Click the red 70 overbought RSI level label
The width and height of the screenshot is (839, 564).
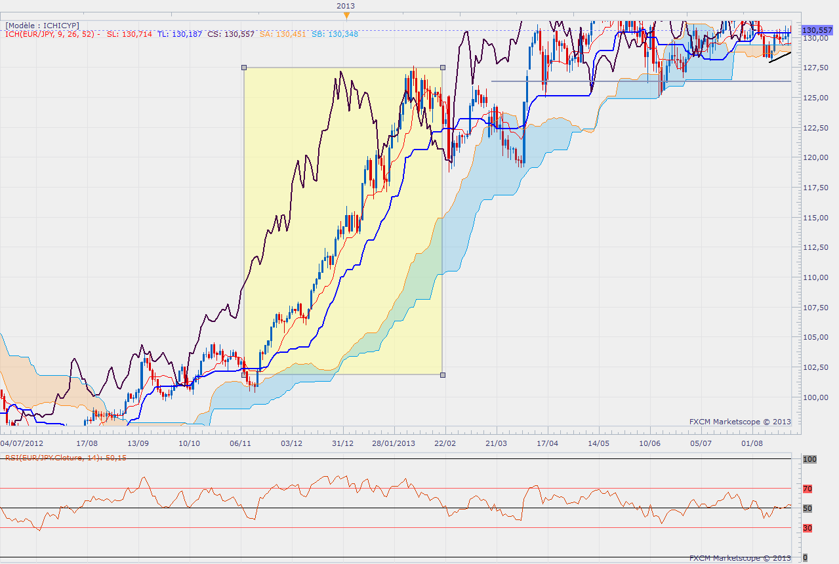pos(808,489)
